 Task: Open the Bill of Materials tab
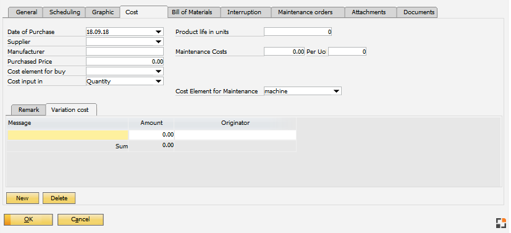pos(194,12)
